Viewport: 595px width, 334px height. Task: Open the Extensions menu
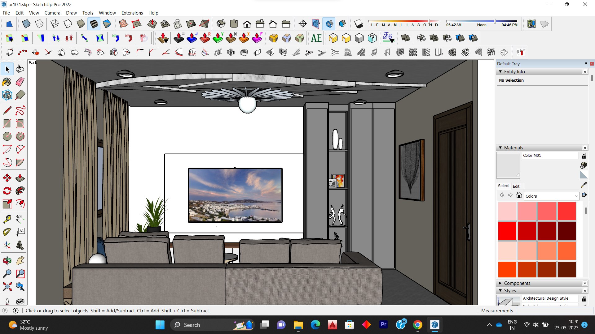point(132,13)
